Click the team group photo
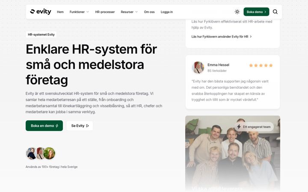 tap(233, 154)
